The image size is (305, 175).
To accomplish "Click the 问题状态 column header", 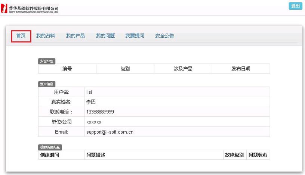I will coord(258,155).
